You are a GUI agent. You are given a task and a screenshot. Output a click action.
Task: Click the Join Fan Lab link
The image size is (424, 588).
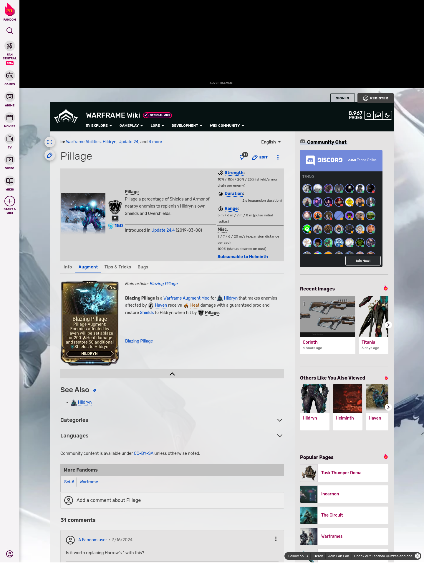[x=338, y=556]
